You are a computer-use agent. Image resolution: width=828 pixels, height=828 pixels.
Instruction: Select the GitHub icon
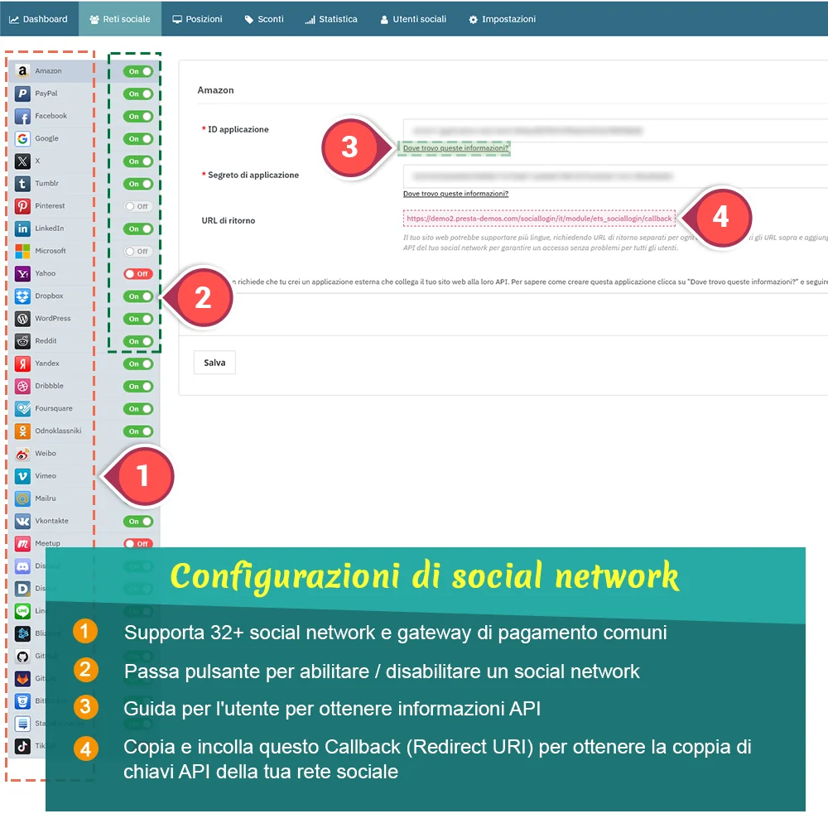(x=22, y=656)
